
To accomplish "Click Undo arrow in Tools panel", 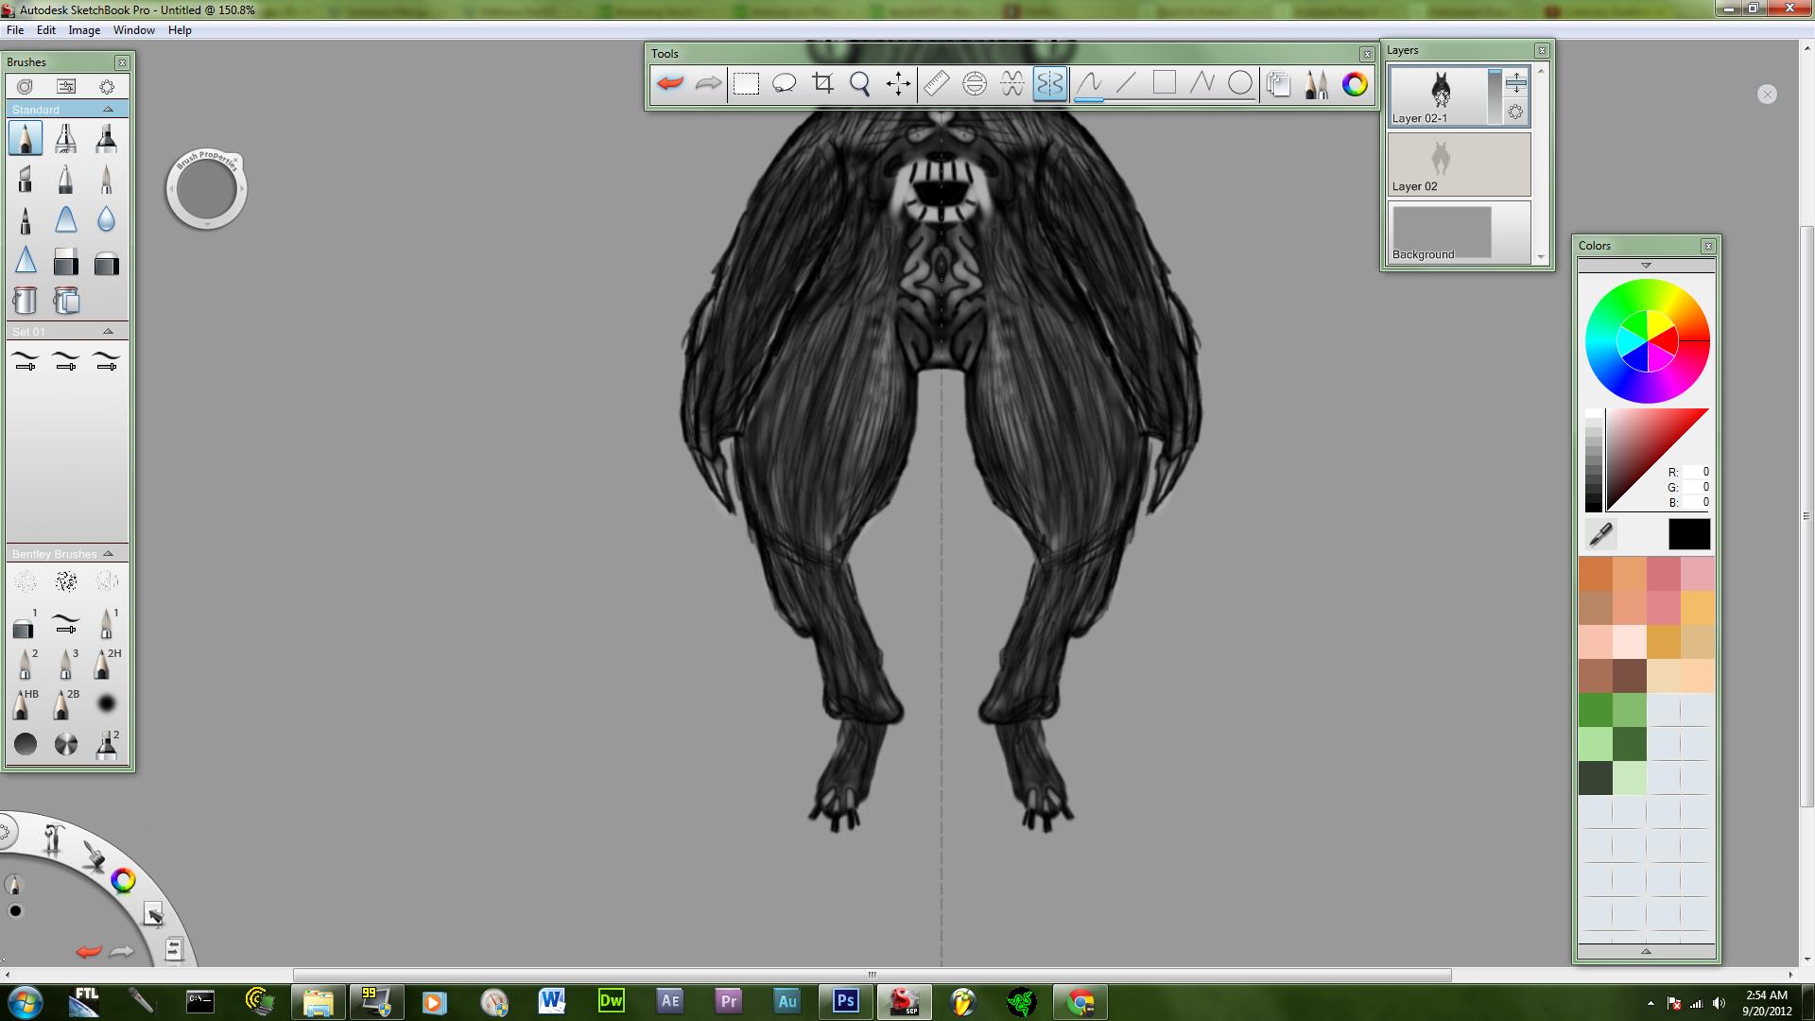I will (670, 83).
